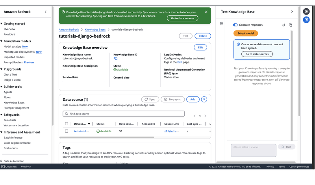Copy test conversation with the copy icon

(291, 25)
